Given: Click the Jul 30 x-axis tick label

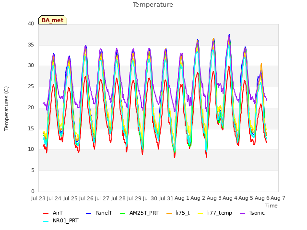Looking at the screenshot, I should 150,198.
